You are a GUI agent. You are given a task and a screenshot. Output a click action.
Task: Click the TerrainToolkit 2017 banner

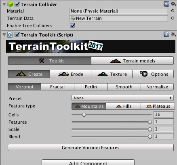pos(91,46)
